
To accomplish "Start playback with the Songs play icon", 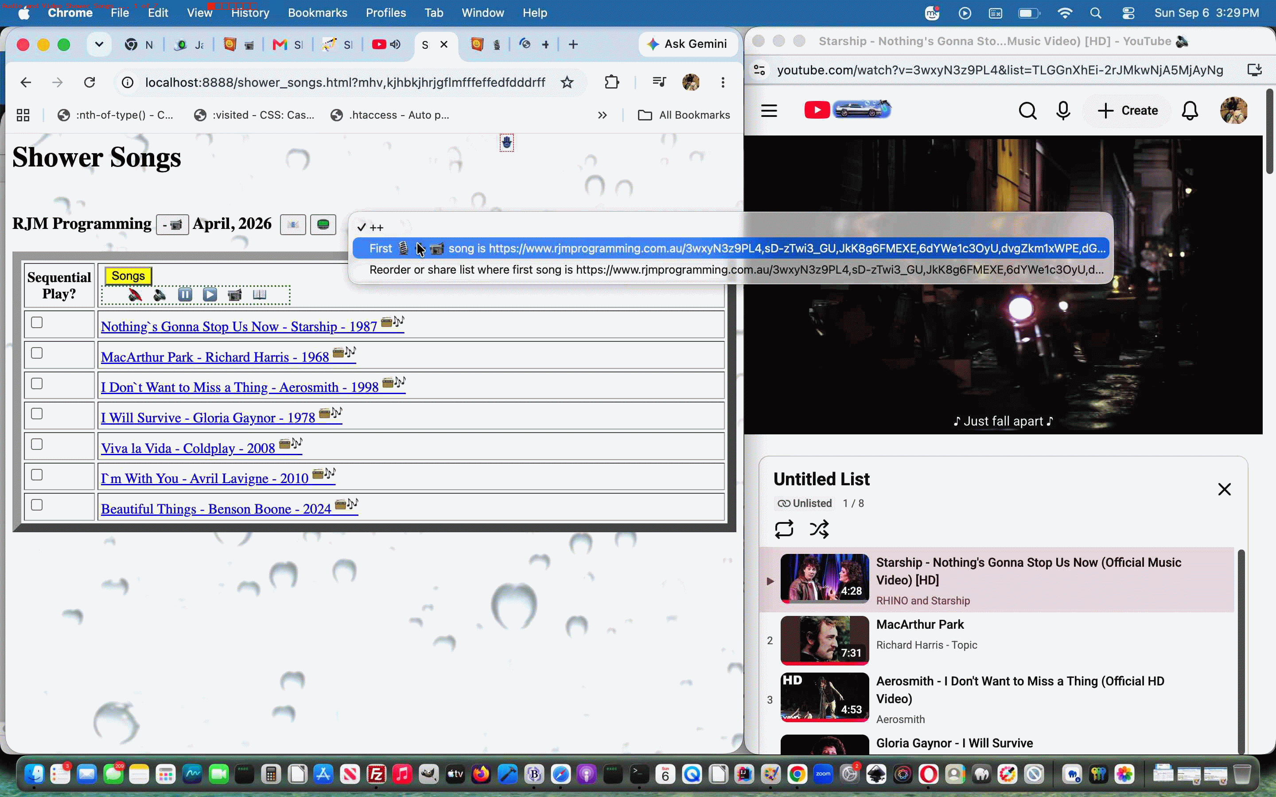I will coord(210,294).
